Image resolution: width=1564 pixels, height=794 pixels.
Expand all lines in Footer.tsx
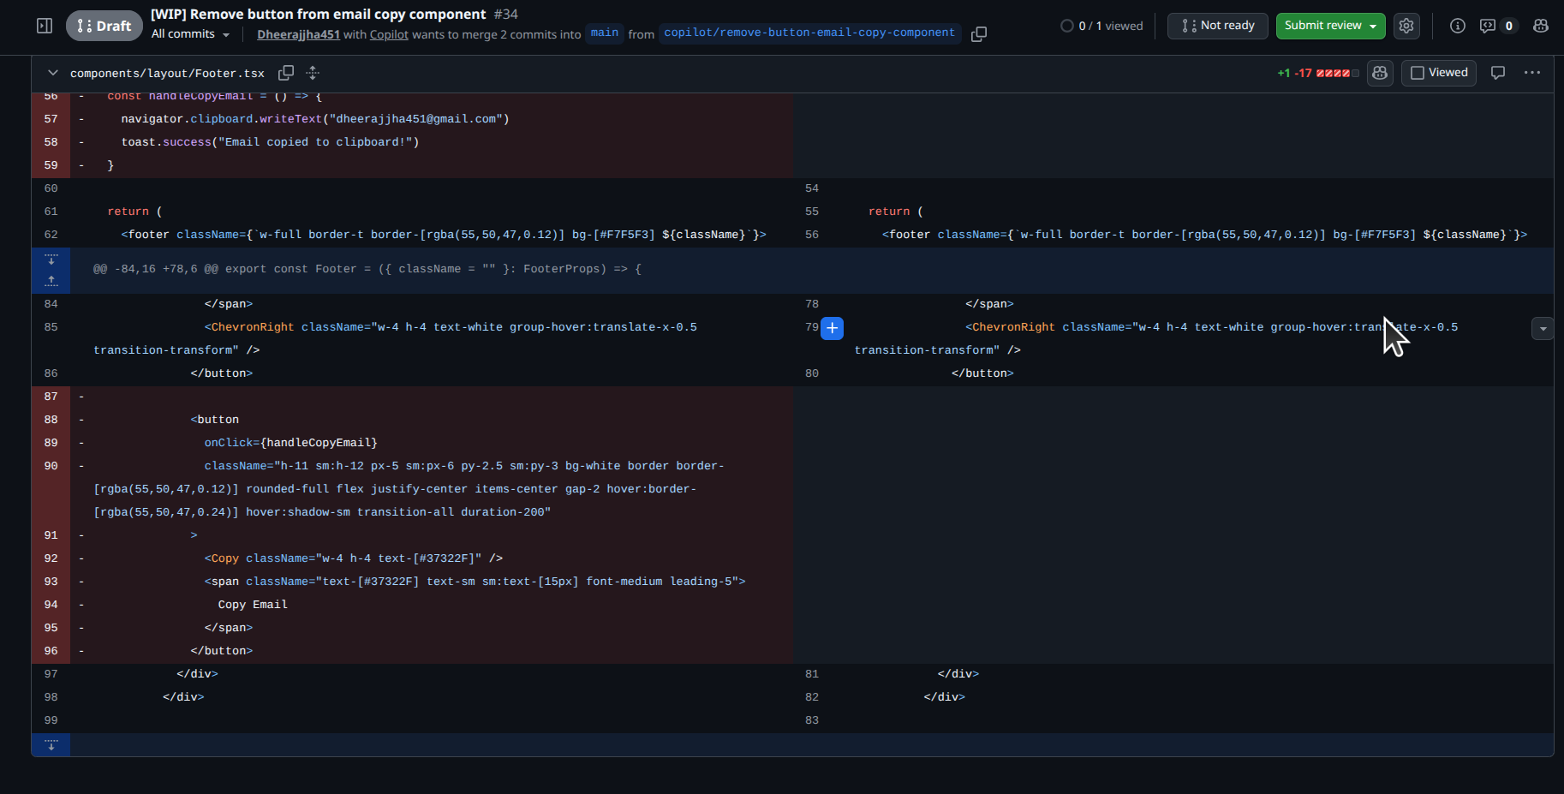(x=313, y=73)
